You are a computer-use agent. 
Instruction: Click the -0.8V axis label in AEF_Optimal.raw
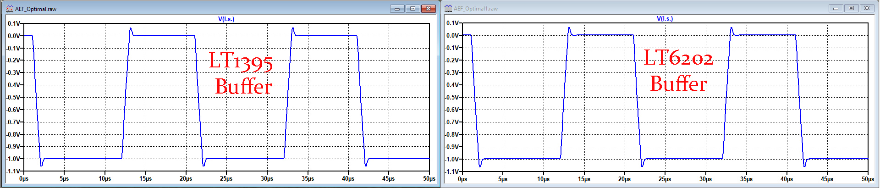tap(12, 134)
